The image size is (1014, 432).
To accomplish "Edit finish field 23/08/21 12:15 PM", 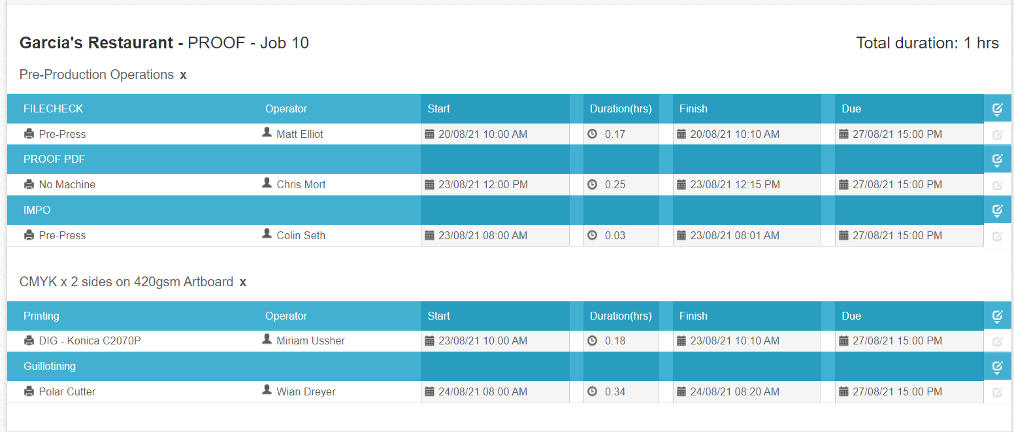I will point(747,184).
